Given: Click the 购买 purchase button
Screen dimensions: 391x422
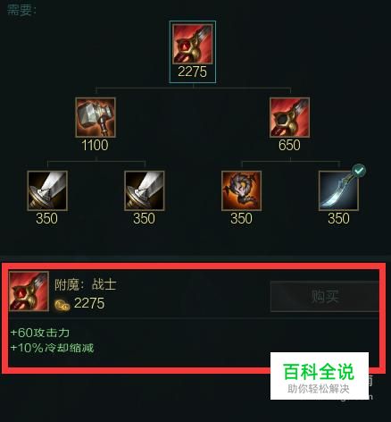Looking at the screenshot, I should [x=324, y=296].
